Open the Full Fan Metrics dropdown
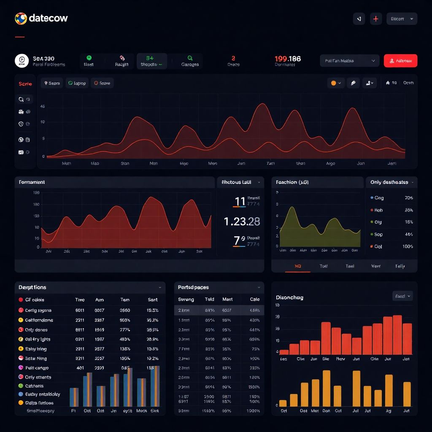The height and width of the screenshot is (432, 432). 349,61
